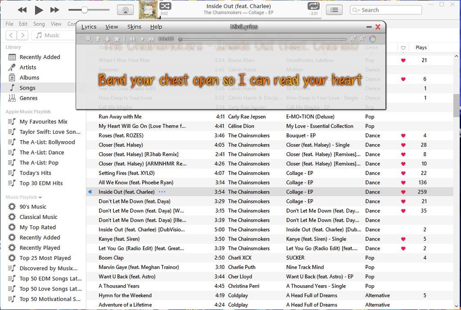461x310 pixels.
Task: Minimize the MiniLyrics window
Action: (369, 27)
